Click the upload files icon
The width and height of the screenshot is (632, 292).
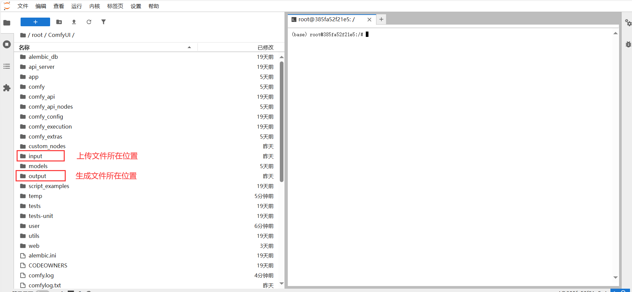coord(74,22)
